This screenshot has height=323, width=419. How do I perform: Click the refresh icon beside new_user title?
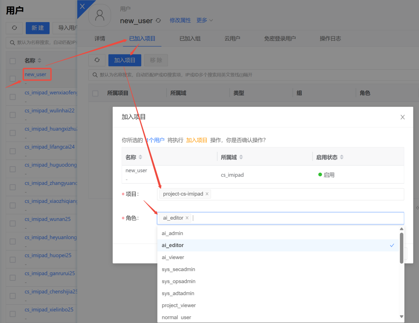click(x=158, y=20)
